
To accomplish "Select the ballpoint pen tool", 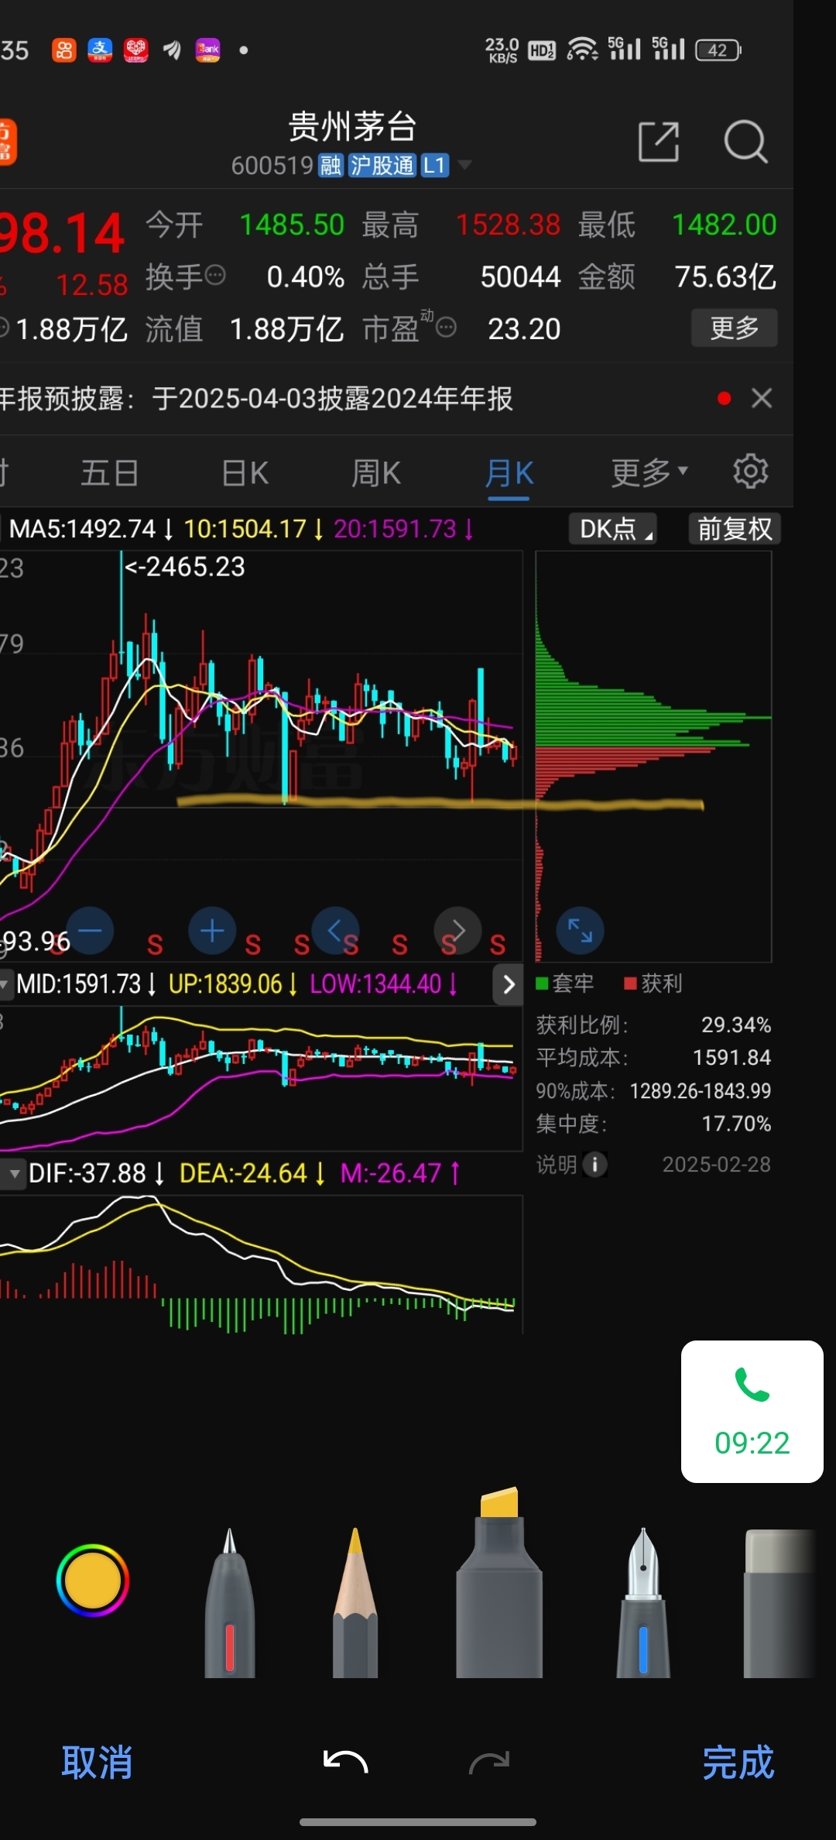I will point(230,1603).
